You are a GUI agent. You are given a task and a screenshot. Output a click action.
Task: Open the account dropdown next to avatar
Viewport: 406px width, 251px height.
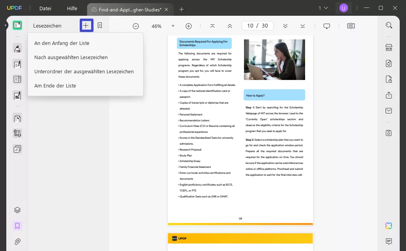(x=323, y=8)
